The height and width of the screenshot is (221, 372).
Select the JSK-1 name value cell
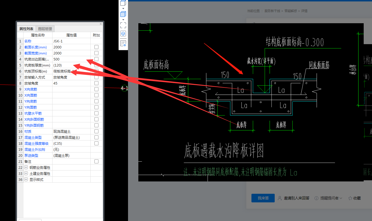[x=71, y=41]
